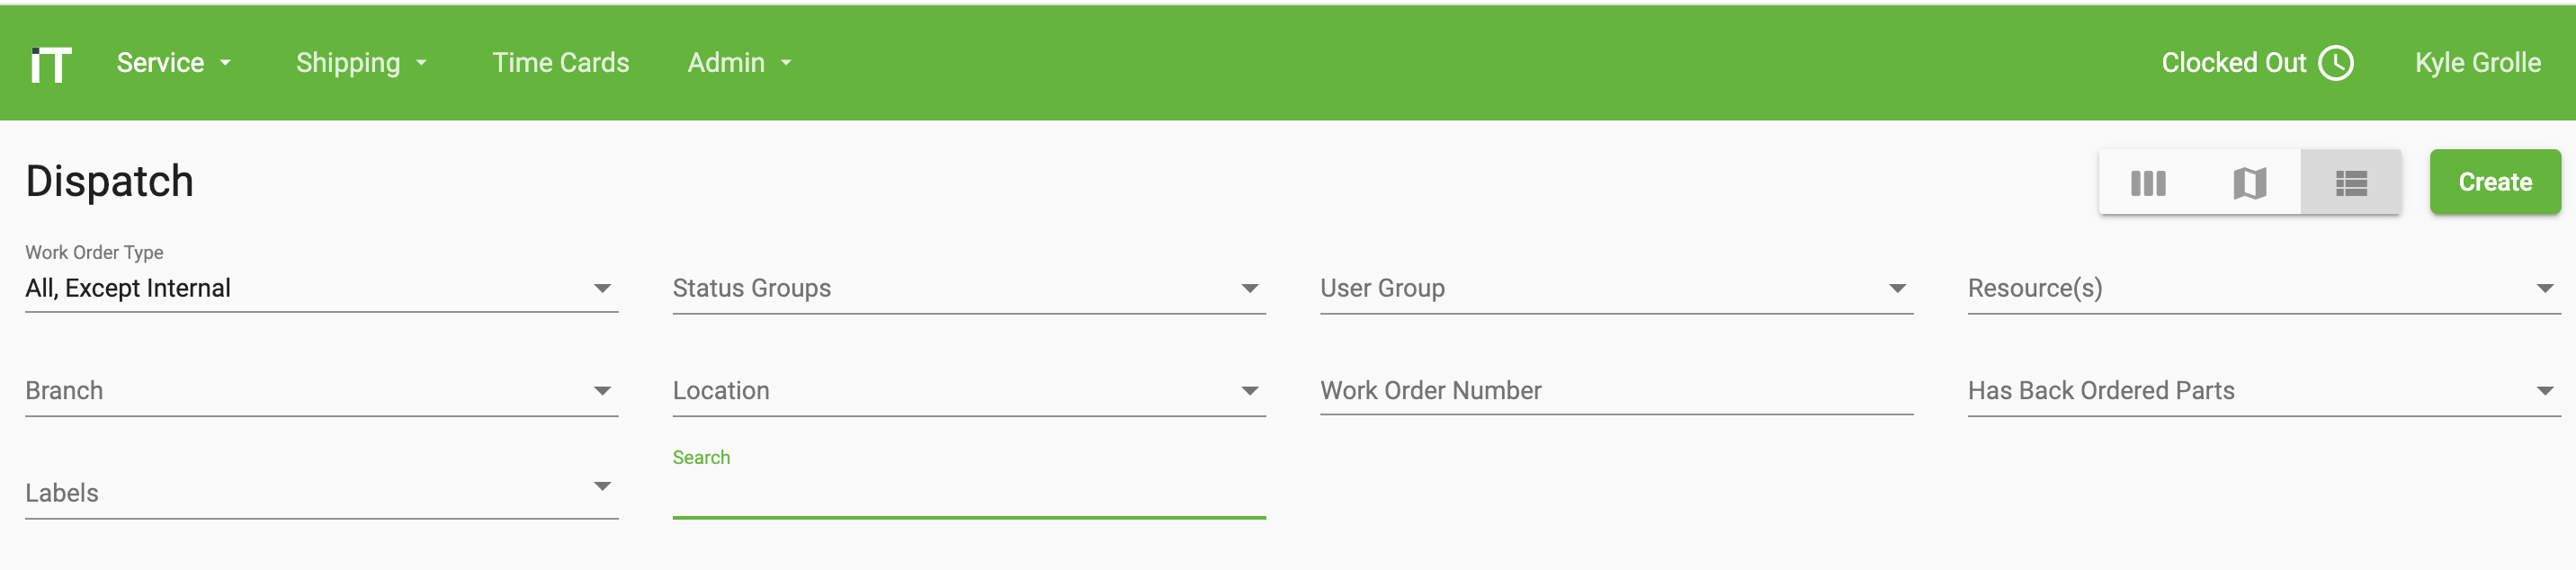
Task: Open the Work Order Type dropdown
Action: coord(604,288)
